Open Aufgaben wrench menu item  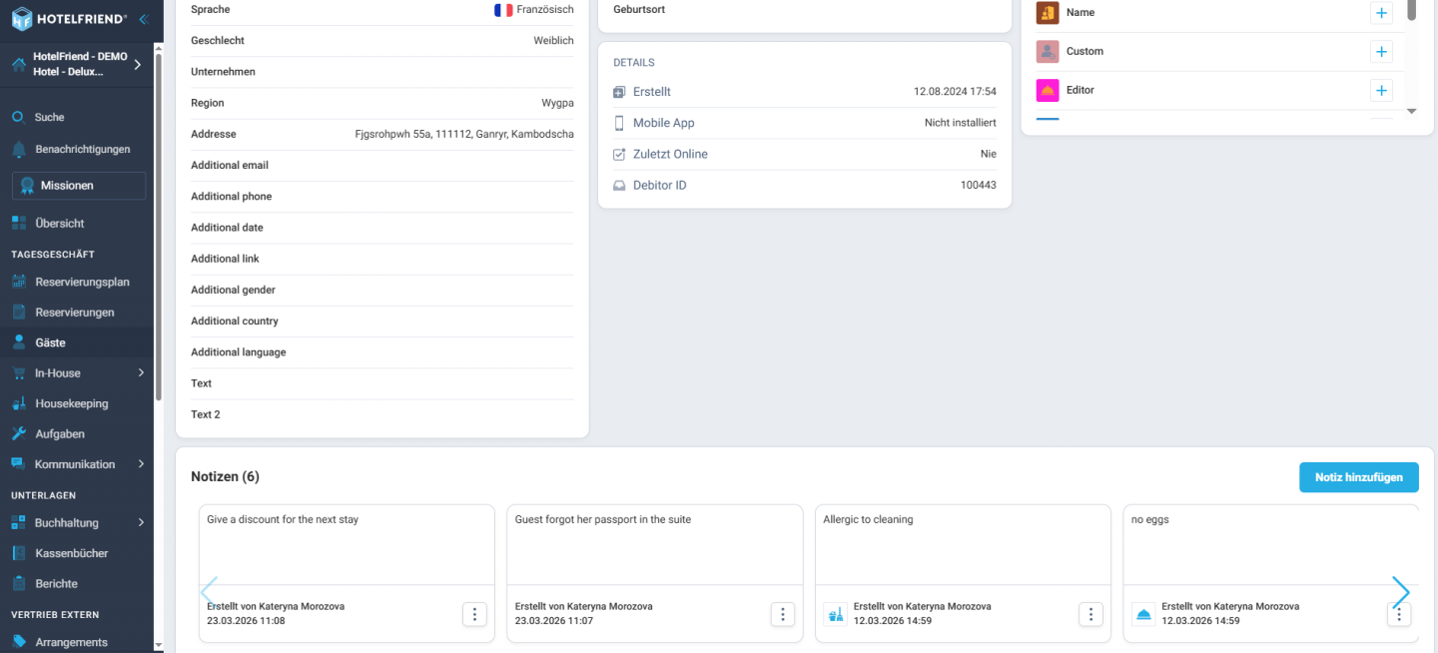[x=60, y=434]
